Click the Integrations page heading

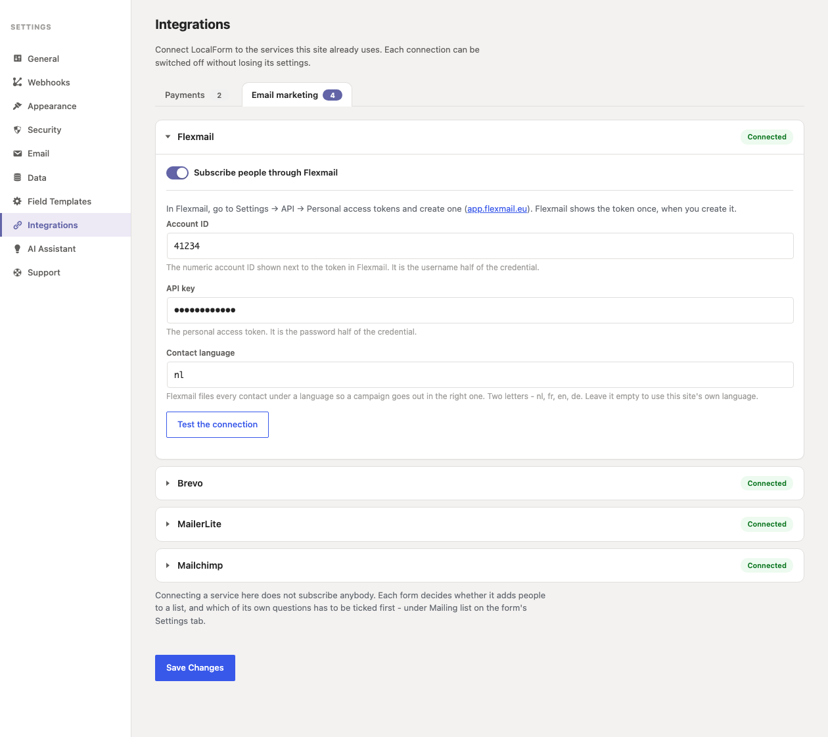point(193,24)
